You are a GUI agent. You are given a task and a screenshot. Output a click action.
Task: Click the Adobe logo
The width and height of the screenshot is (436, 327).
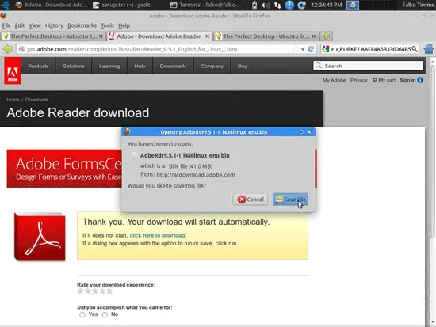click(13, 70)
